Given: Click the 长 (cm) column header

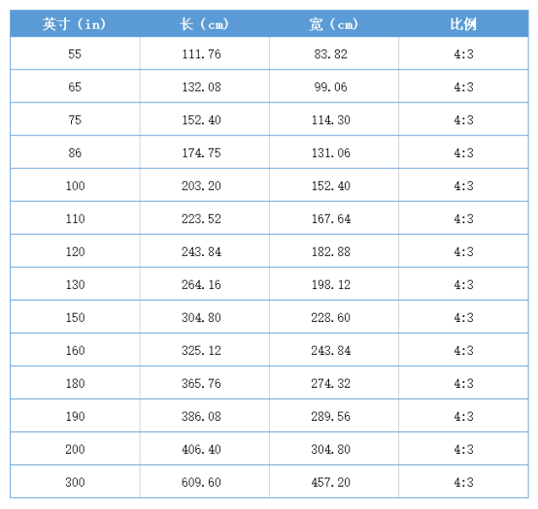Looking at the screenshot, I should pyautogui.click(x=204, y=24).
